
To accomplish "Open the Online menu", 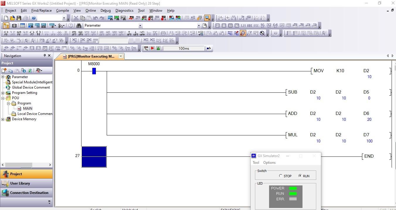I will coord(91,11).
